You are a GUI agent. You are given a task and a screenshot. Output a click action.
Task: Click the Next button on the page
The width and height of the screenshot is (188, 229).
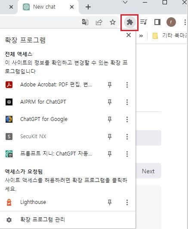tap(148, 171)
